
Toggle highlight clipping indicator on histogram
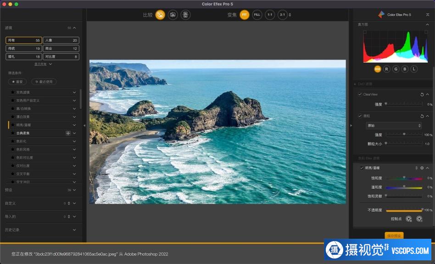(x=426, y=32)
